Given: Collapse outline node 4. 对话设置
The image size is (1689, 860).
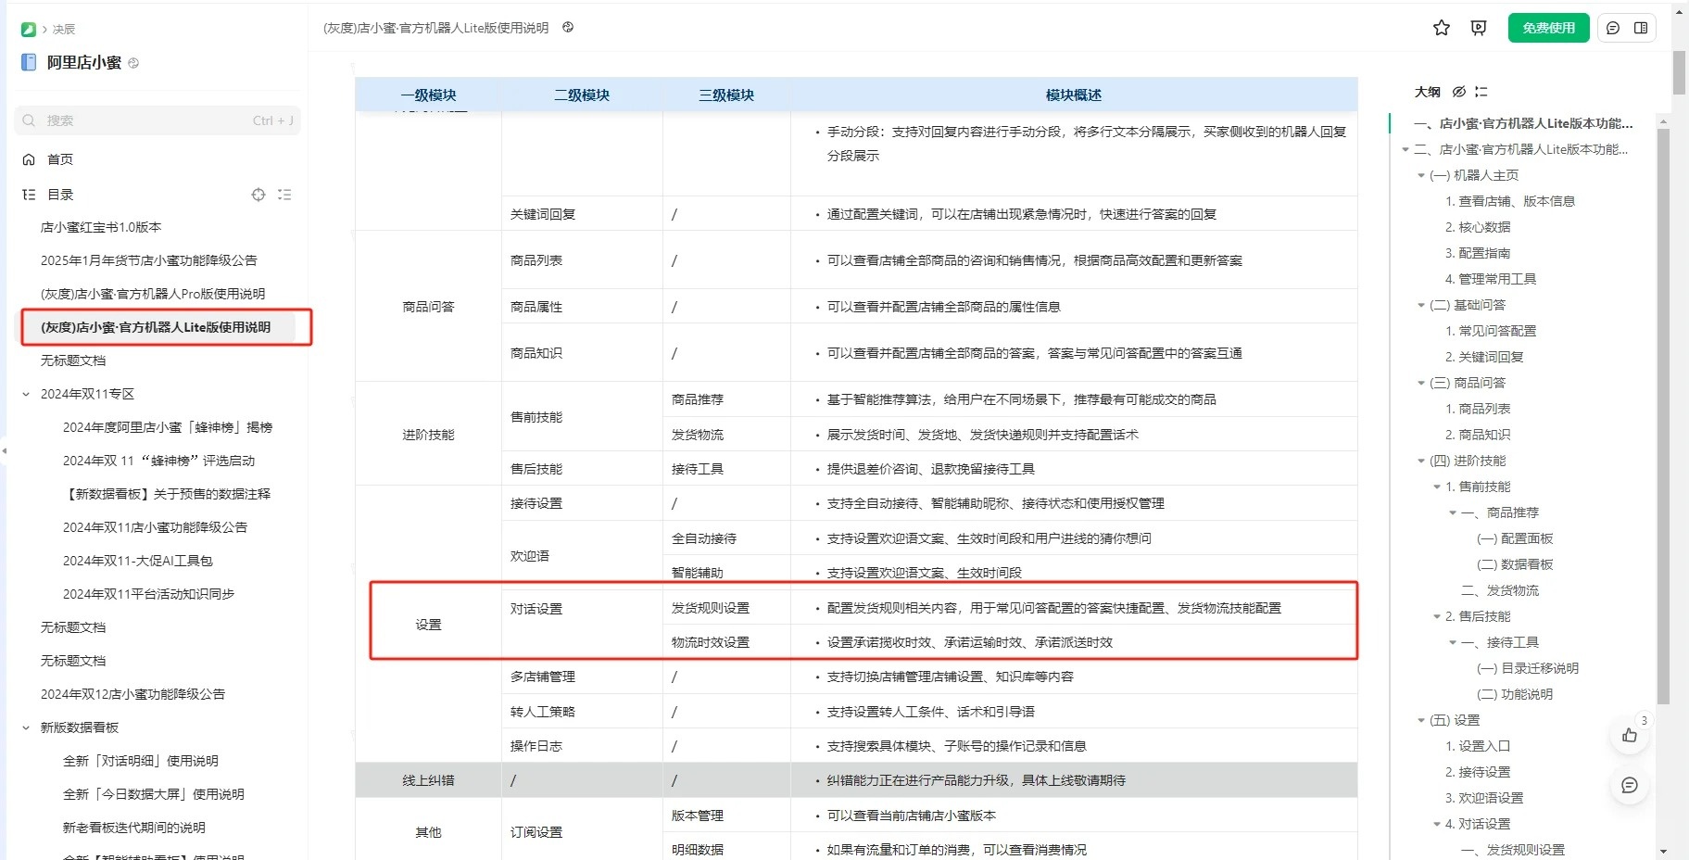Looking at the screenshot, I should tap(1437, 824).
